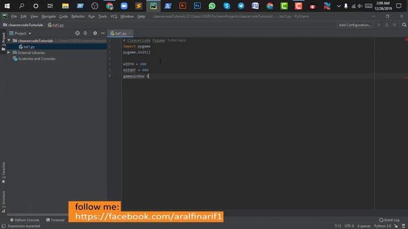Screen dimensions: 408x229
Task: Click the cursor position line:column indicator
Action: 337,226
